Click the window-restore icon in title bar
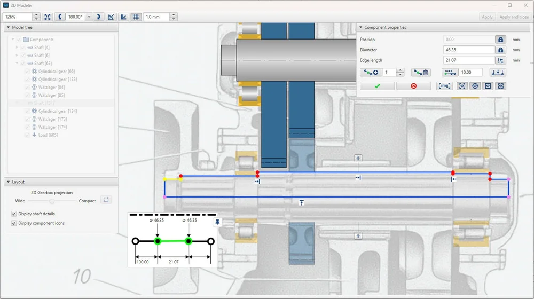 click(509, 5)
